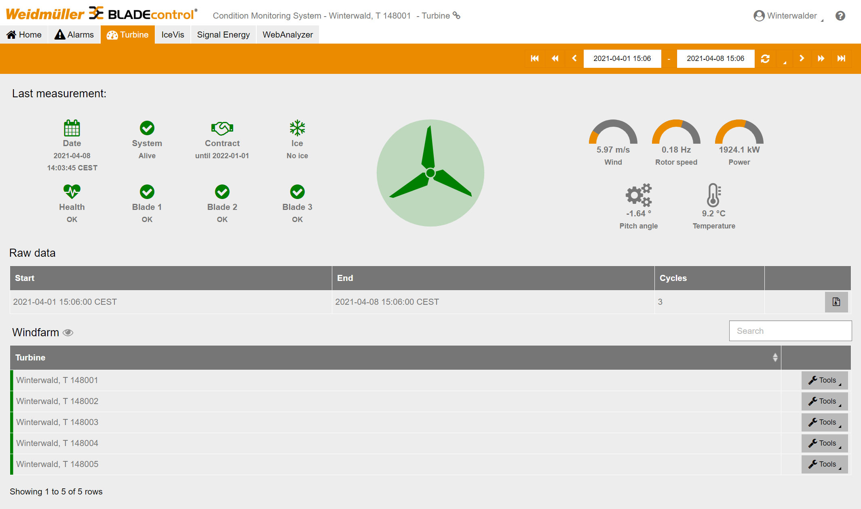Fast forward time range

pos(821,59)
